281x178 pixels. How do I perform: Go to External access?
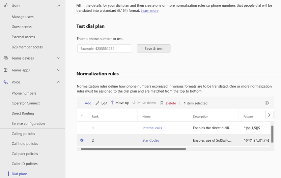point(23,37)
